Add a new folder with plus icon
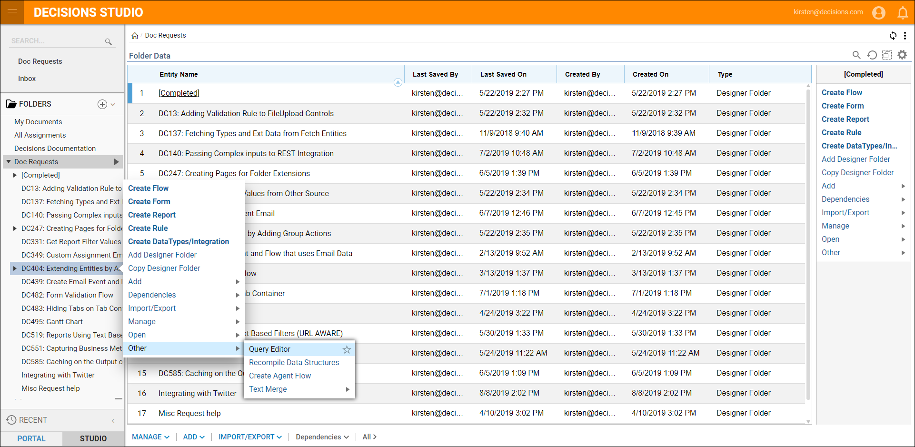Screen dimensions: 915x447 tap(102, 104)
